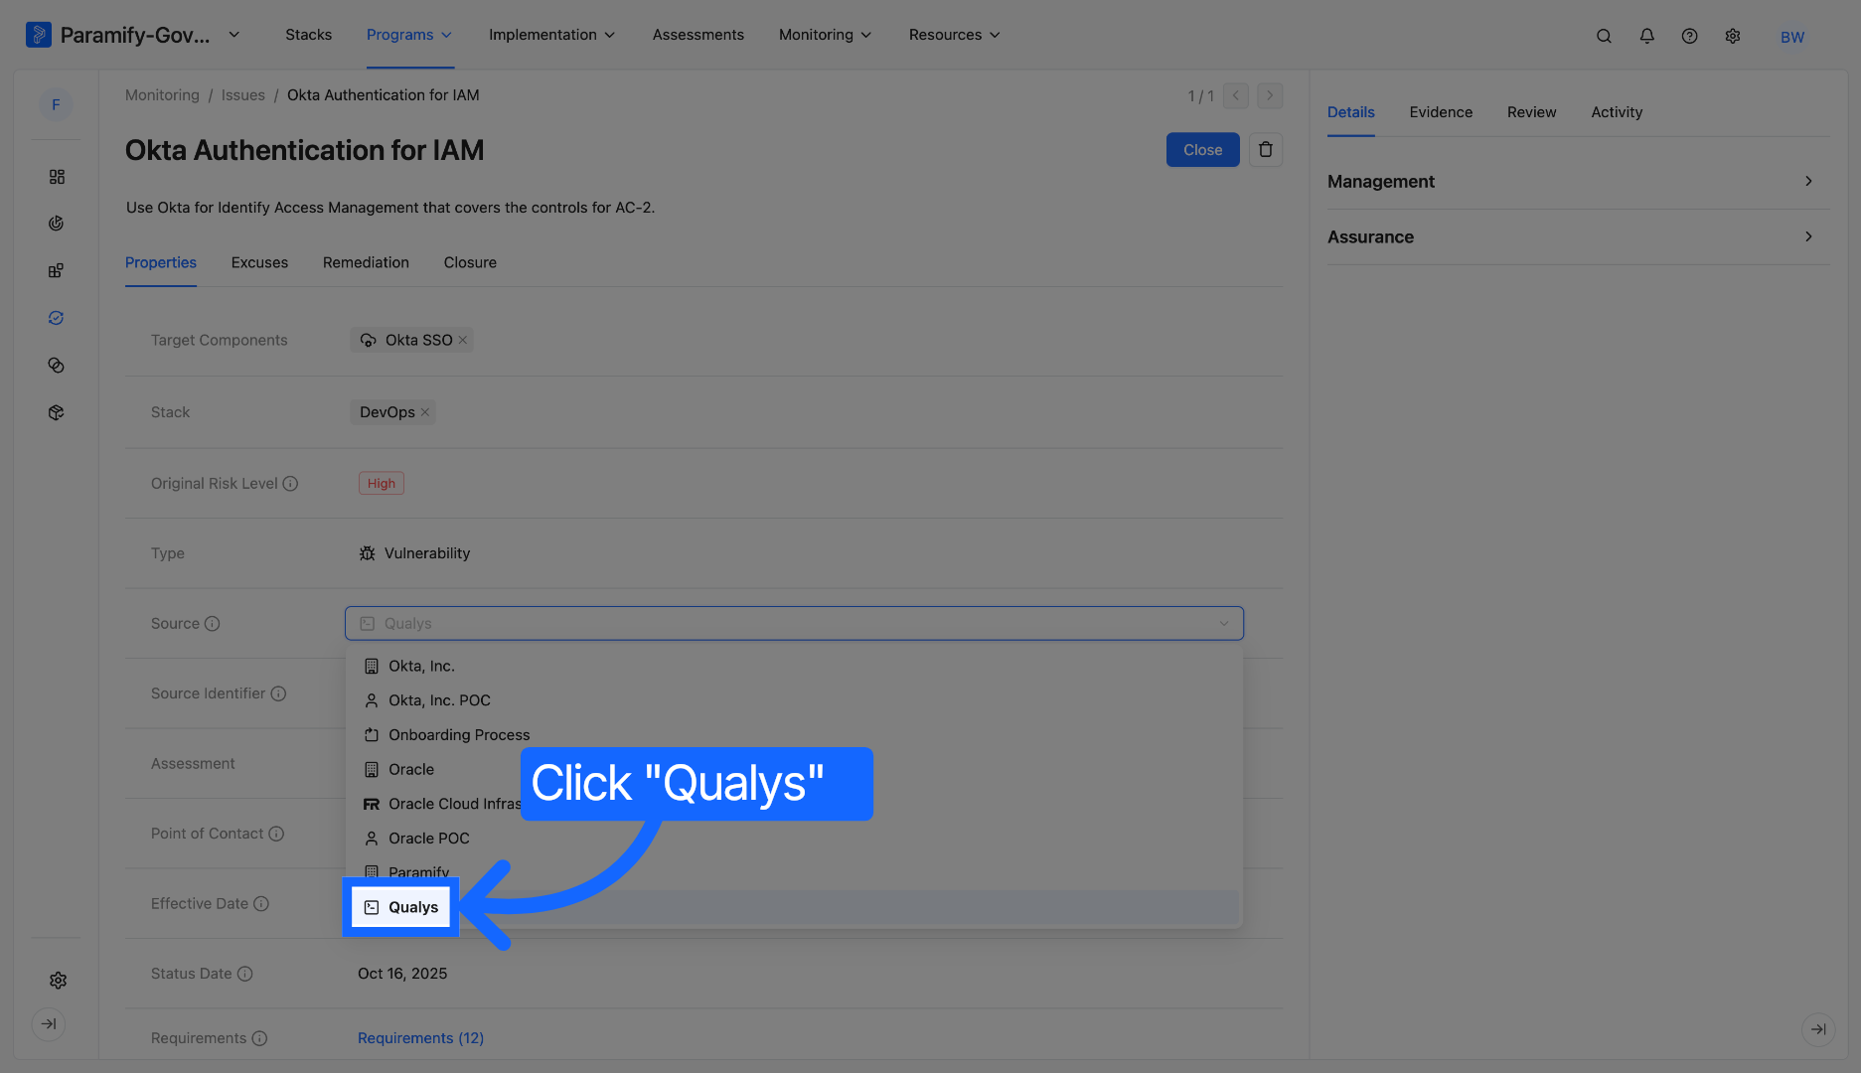The height and width of the screenshot is (1073, 1861).
Task: Click the Status Date info icon
Action: [x=244, y=974]
